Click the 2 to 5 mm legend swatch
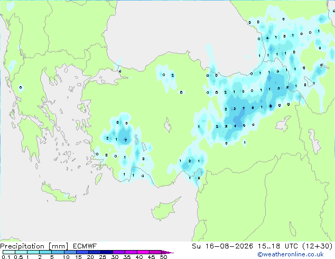 [x=45, y=252]
